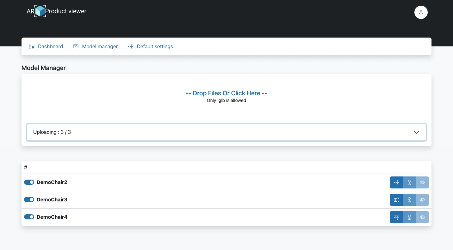The image size is (453, 250).
Task: Click the Drop Files Or Click Here link
Action: point(226,93)
